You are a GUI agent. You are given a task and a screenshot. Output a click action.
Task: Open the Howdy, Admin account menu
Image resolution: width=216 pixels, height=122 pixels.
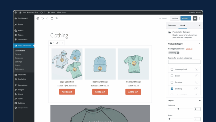pyautogui.click(x=195, y=12)
